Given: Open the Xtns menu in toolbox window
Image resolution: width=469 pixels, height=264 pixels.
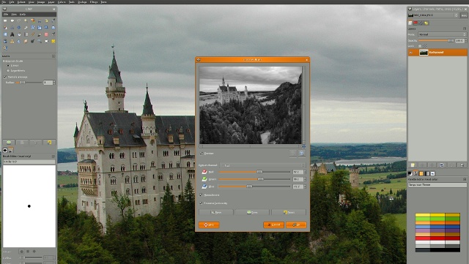Looking at the screenshot, I should point(14,15).
